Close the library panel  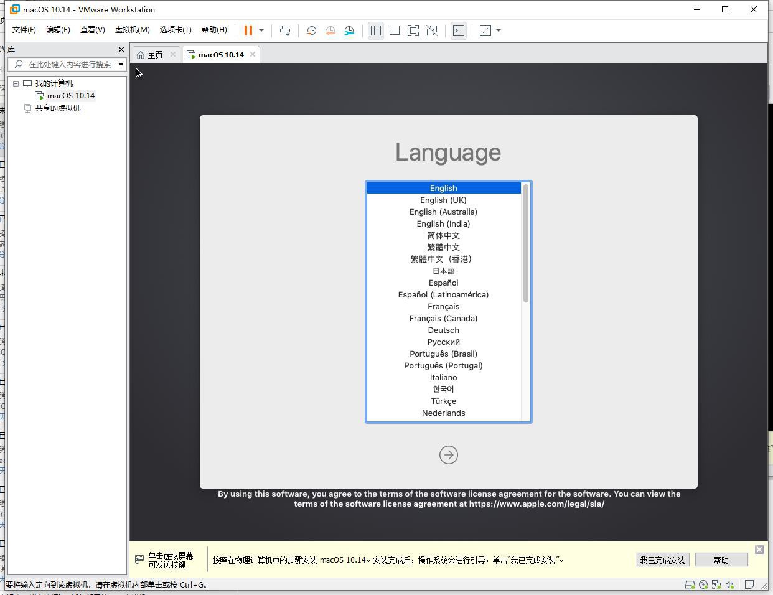121,49
